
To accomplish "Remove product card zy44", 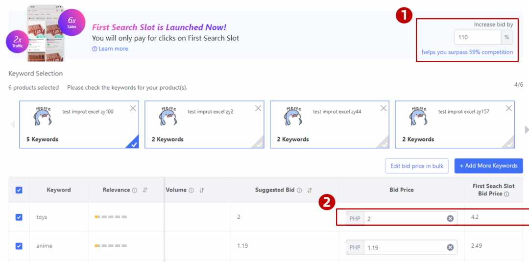I will click(384, 108).
